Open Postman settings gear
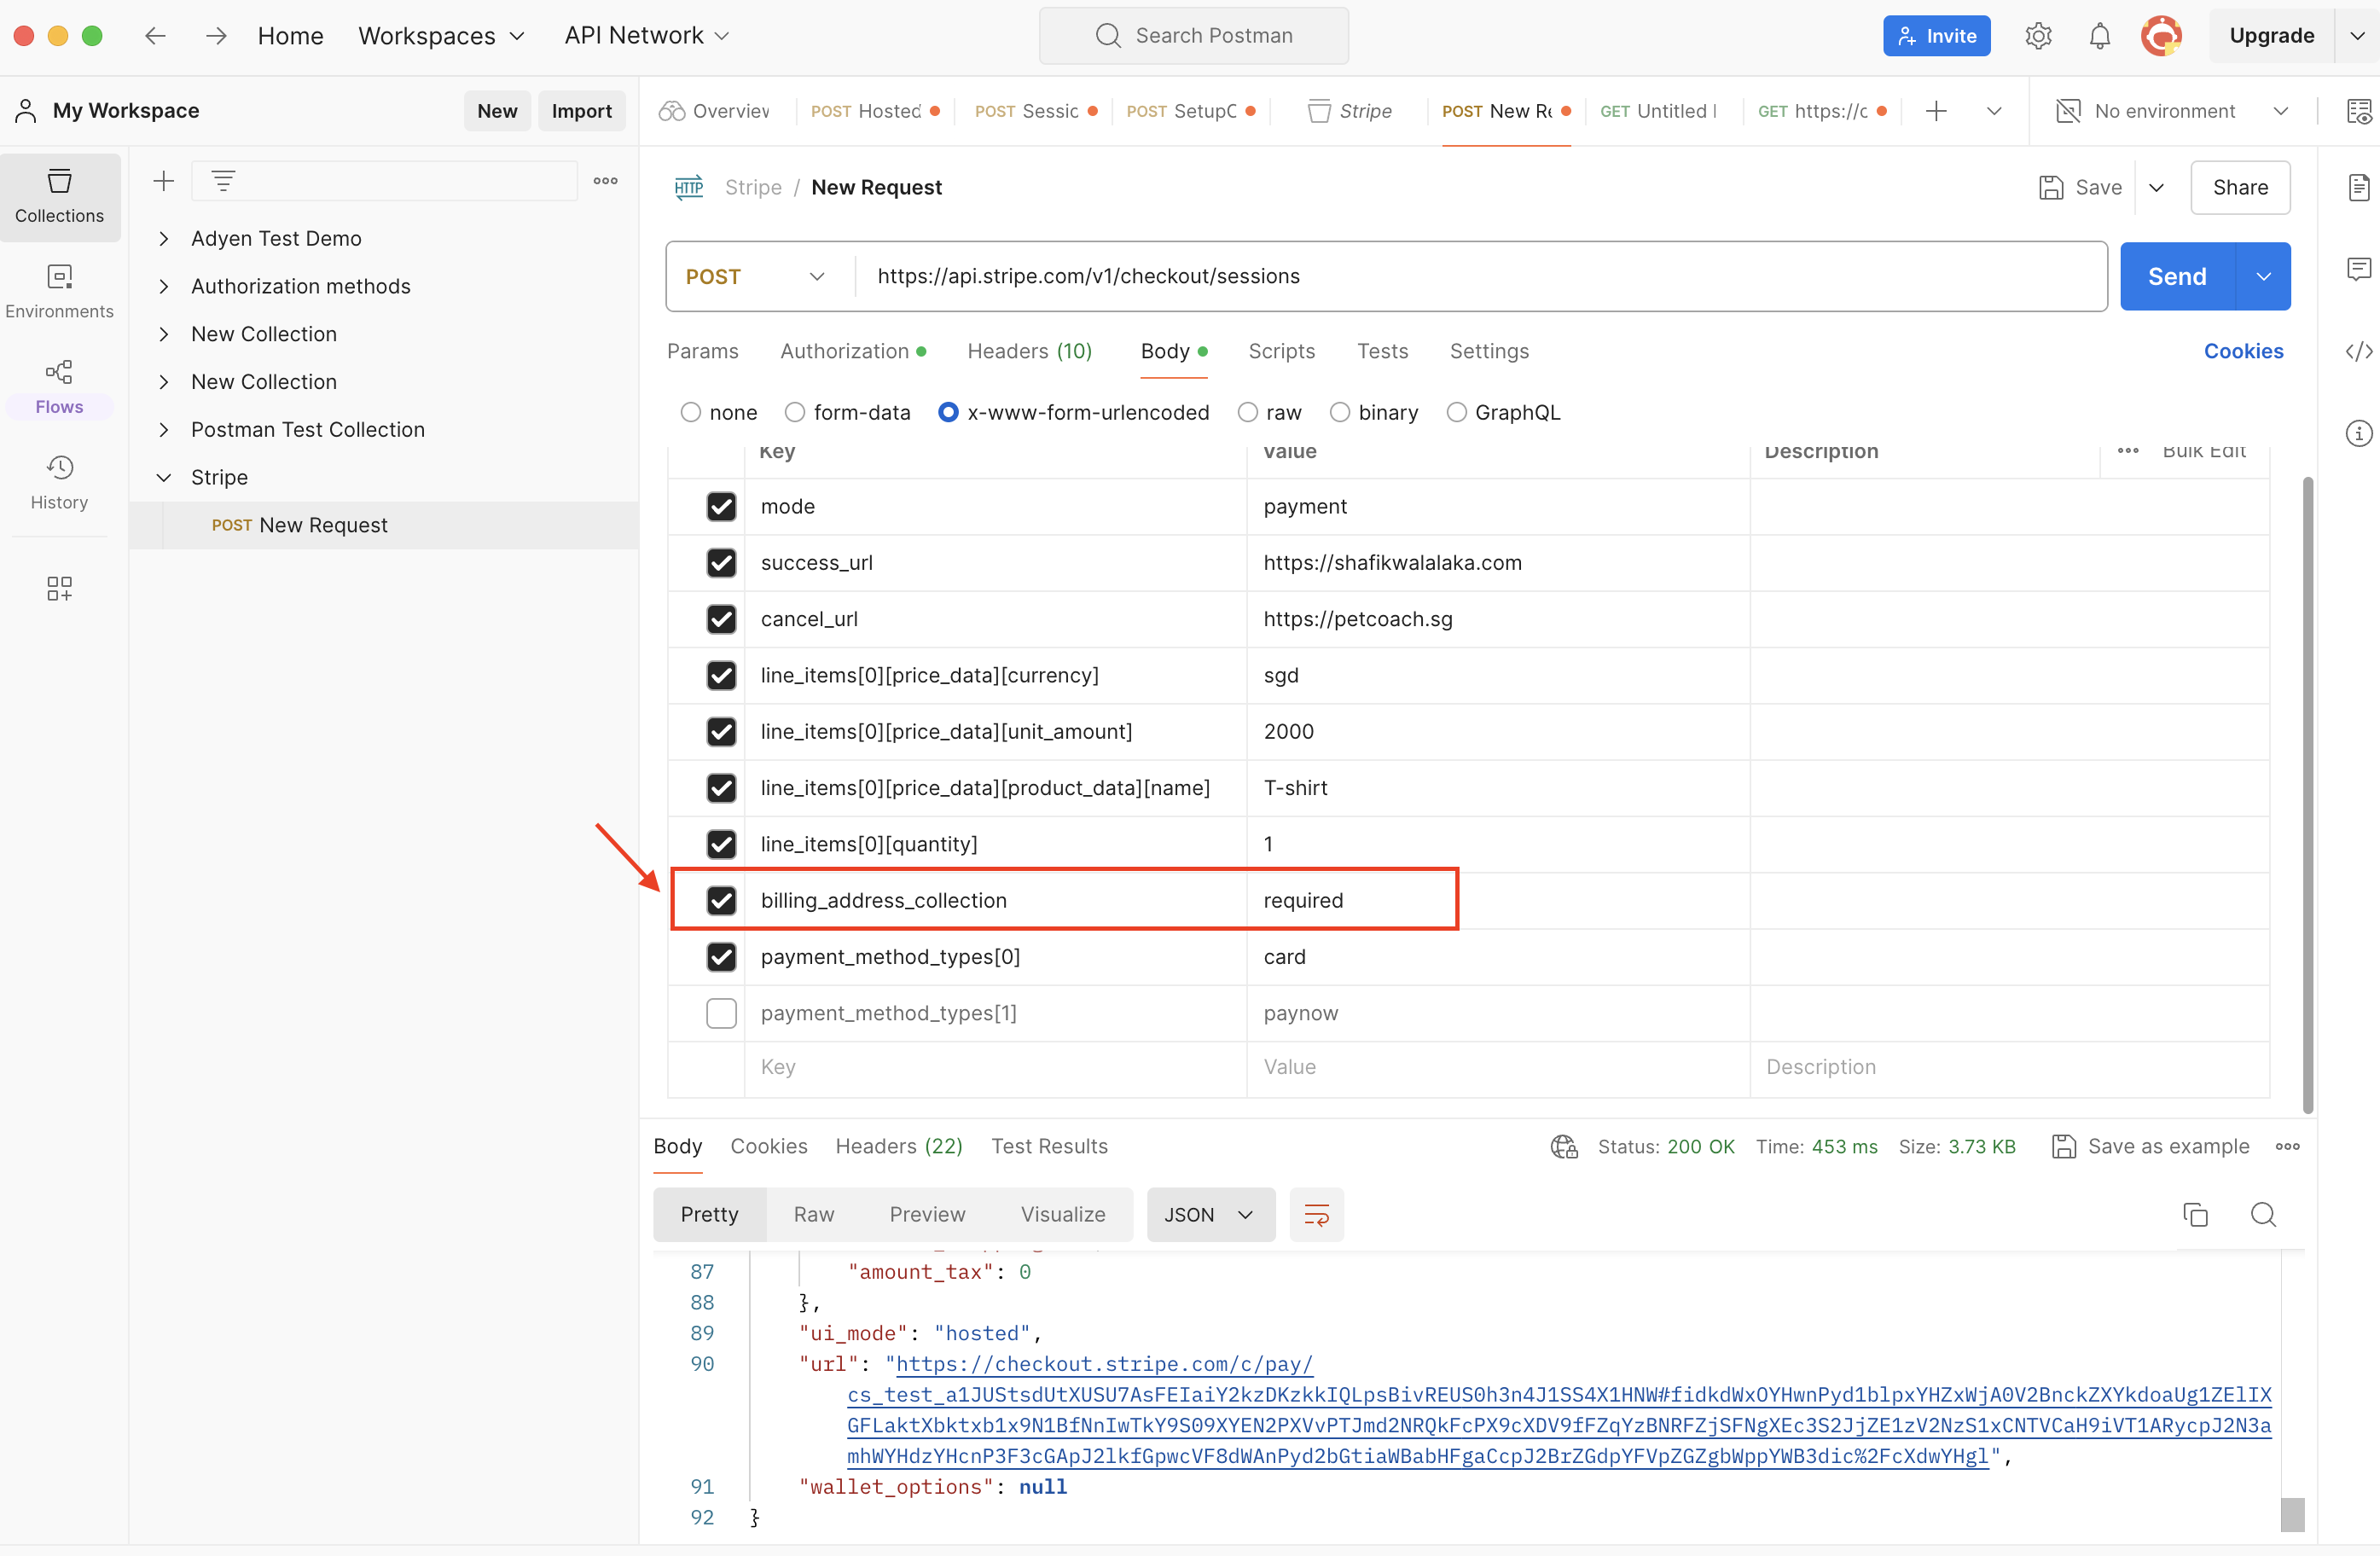This screenshot has width=2380, height=1556. [2037, 36]
